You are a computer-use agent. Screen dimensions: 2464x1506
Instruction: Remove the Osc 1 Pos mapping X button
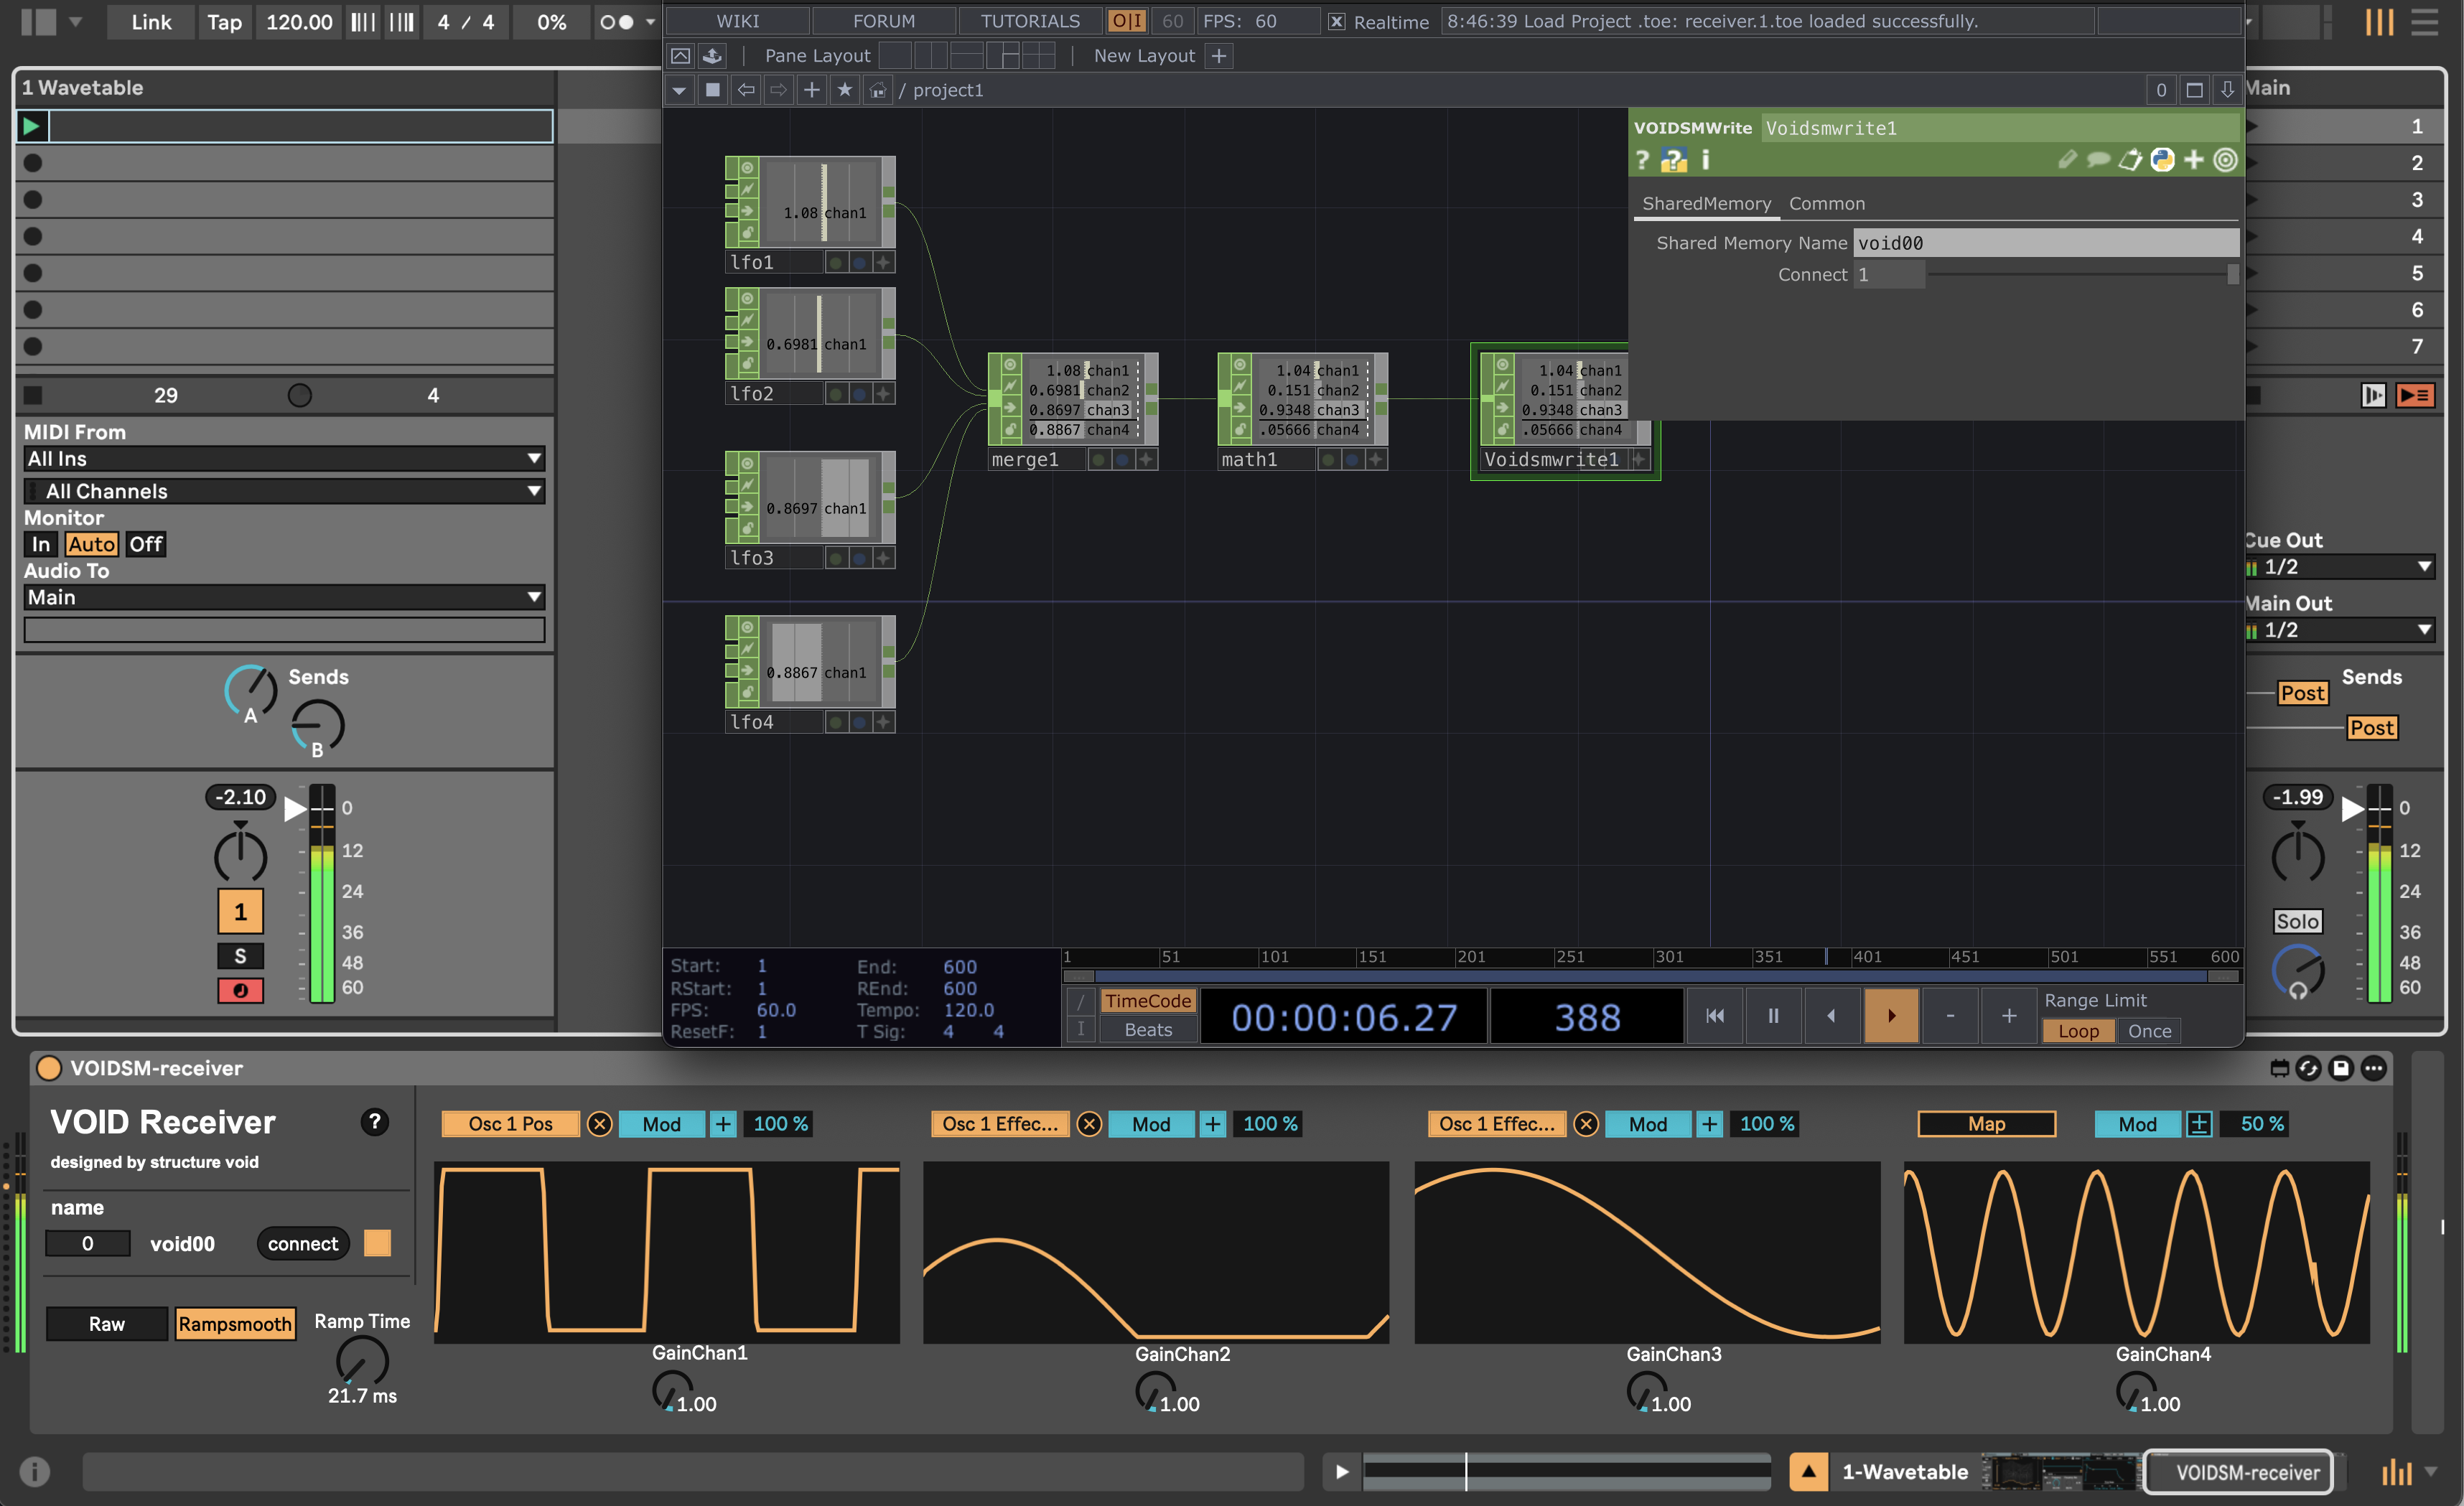pyautogui.click(x=599, y=1124)
